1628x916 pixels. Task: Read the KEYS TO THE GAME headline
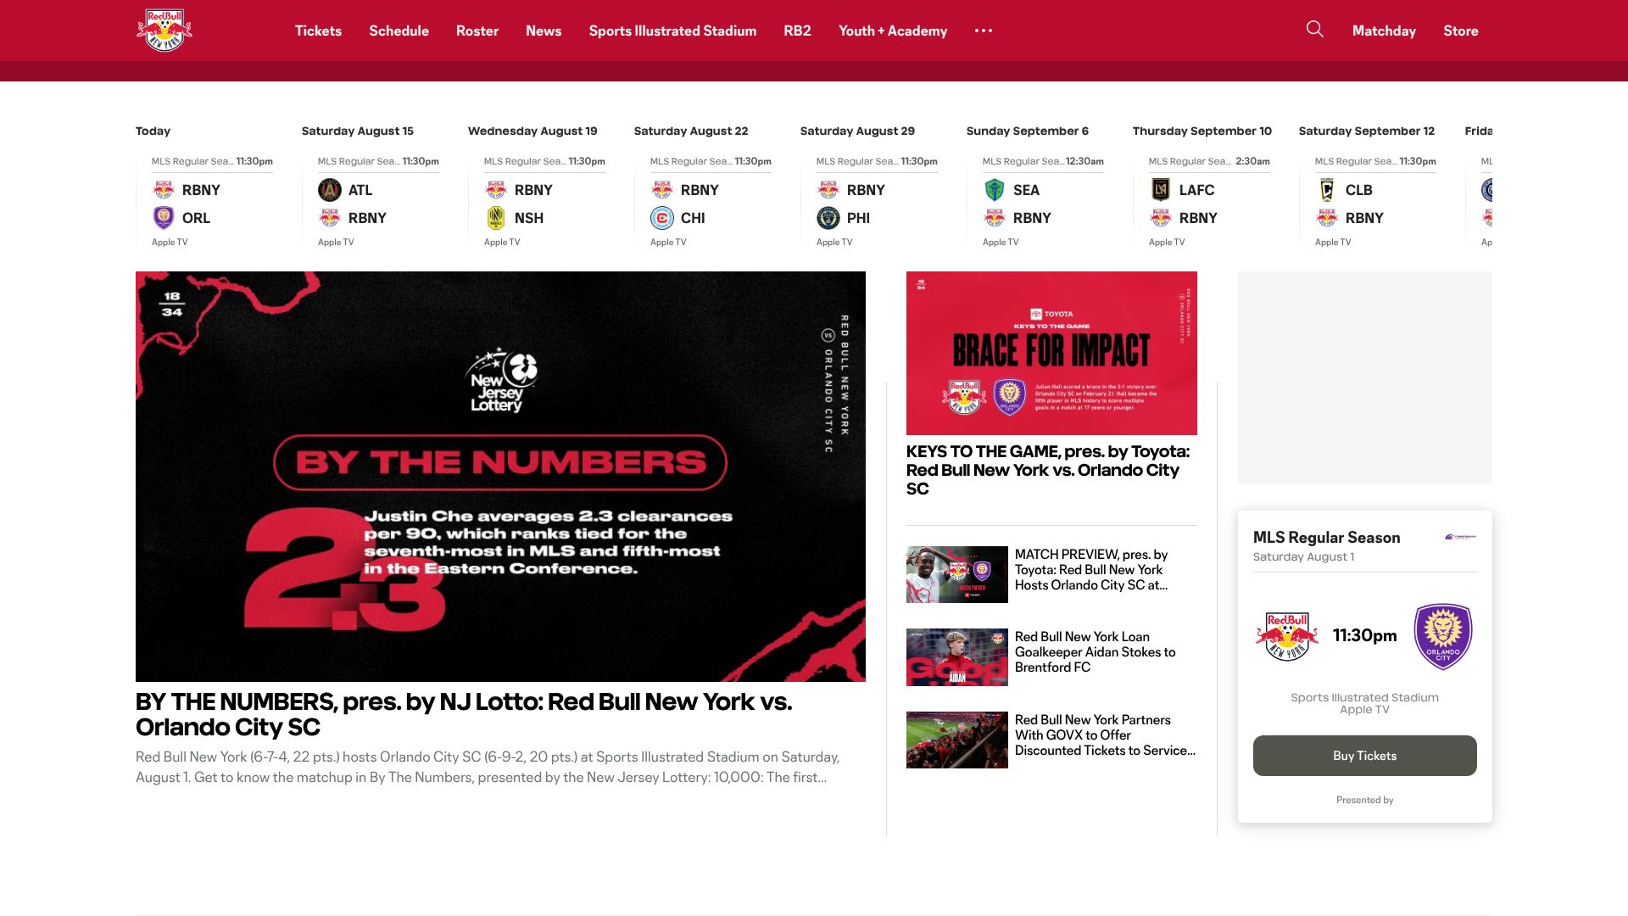(x=1048, y=470)
